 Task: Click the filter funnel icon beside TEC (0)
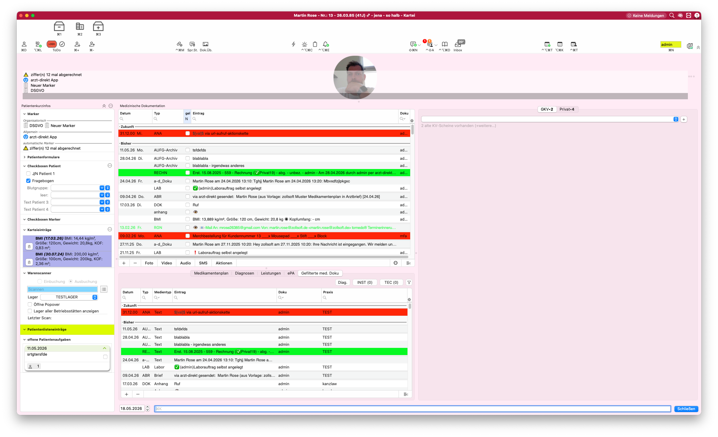(x=409, y=282)
